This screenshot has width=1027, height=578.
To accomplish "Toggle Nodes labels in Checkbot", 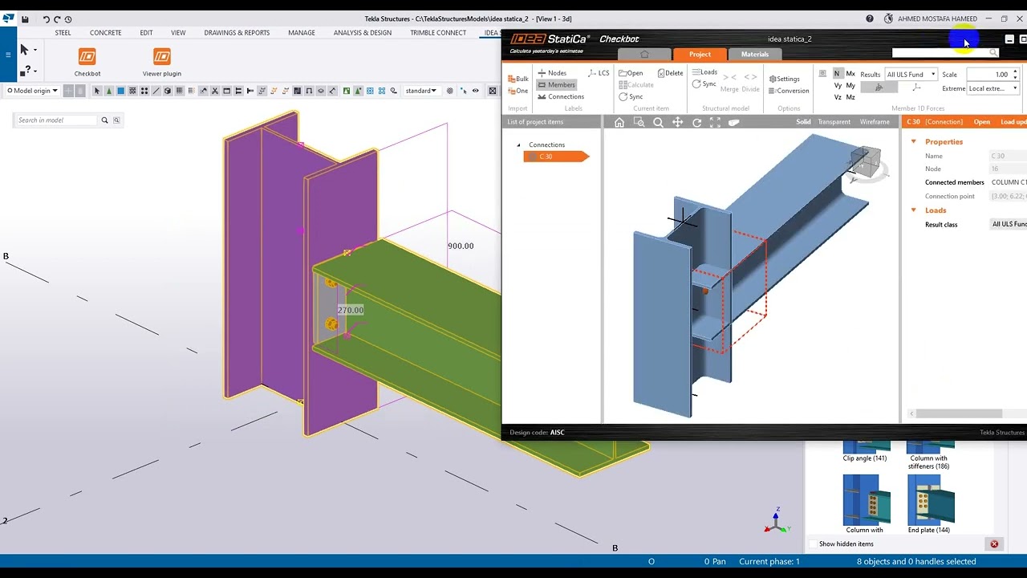I will click(551, 73).
